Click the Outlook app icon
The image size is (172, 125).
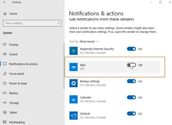[x=73, y=116]
